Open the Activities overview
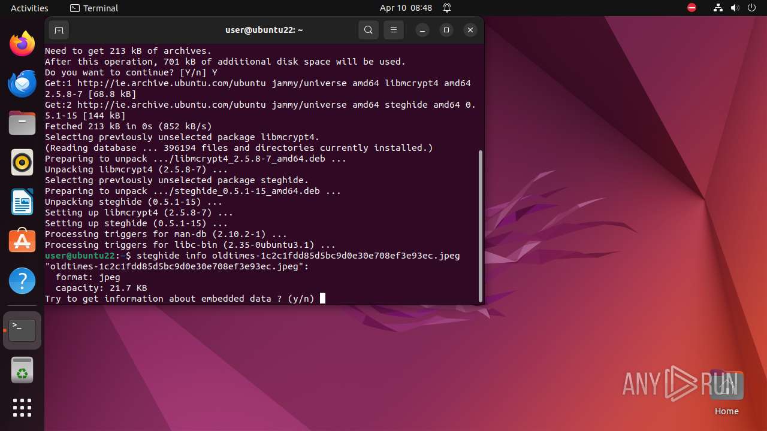 point(29,8)
